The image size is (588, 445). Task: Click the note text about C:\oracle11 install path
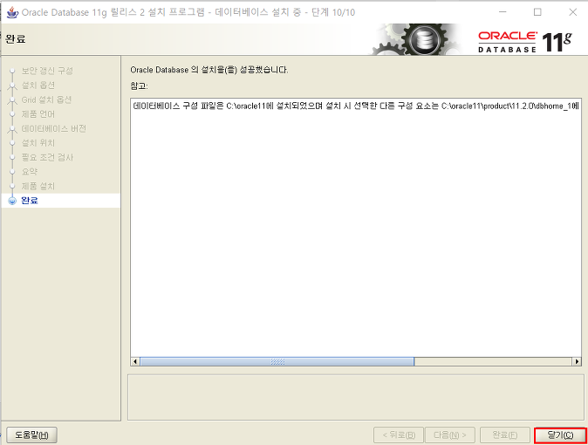[x=356, y=106]
